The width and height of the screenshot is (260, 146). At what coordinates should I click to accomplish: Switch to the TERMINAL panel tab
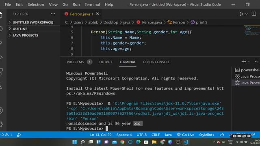click(x=128, y=62)
